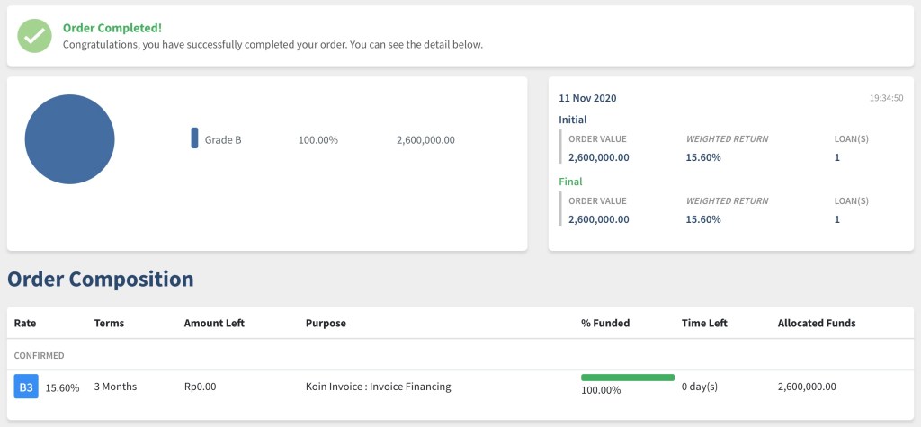Select the Amount Left column header
921x427 pixels.
214,323
